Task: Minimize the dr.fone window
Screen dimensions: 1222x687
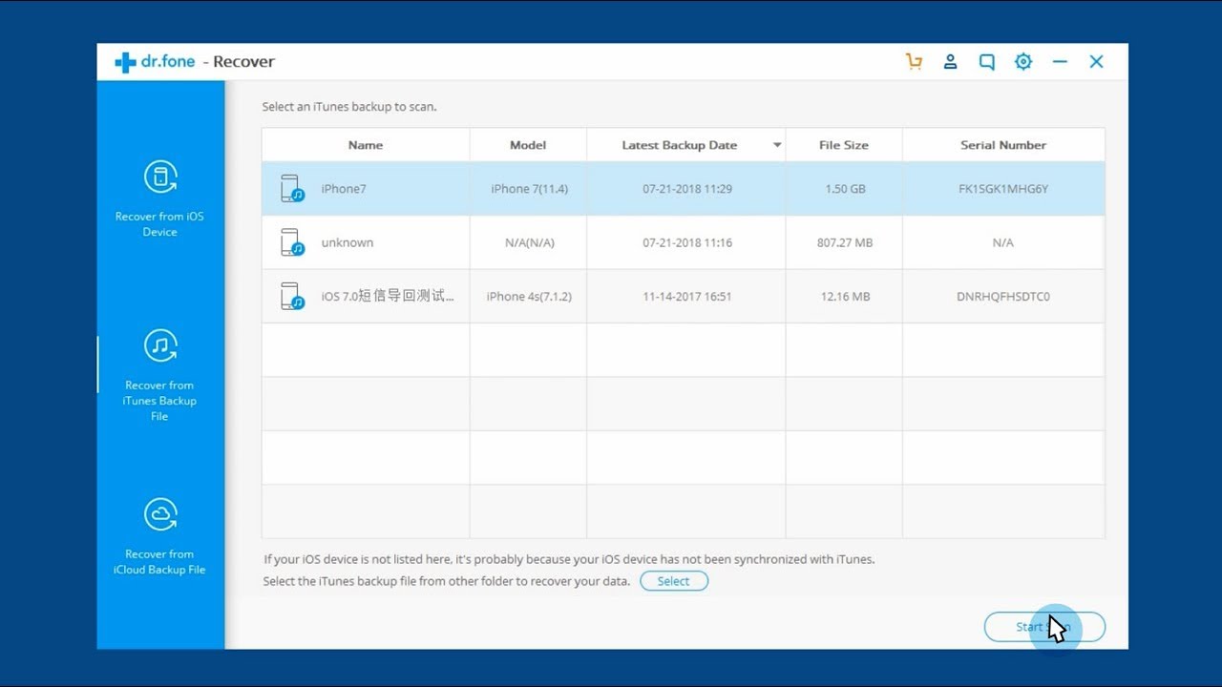Action: (1060, 62)
